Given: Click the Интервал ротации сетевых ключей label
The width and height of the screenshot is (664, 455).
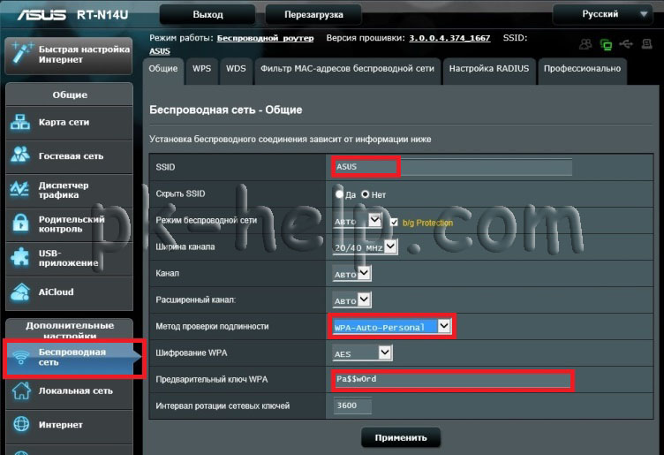Looking at the screenshot, I should [223, 406].
